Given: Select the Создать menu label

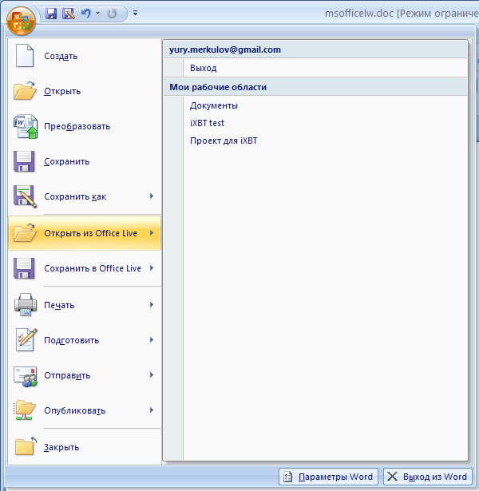Looking at the screenshot, I should coord(61,57).
